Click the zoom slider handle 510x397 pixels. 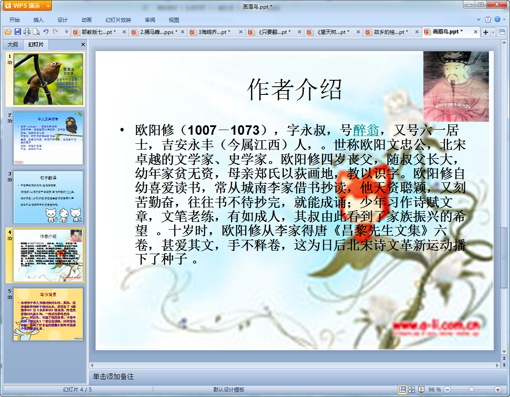[x=471, y=390]
